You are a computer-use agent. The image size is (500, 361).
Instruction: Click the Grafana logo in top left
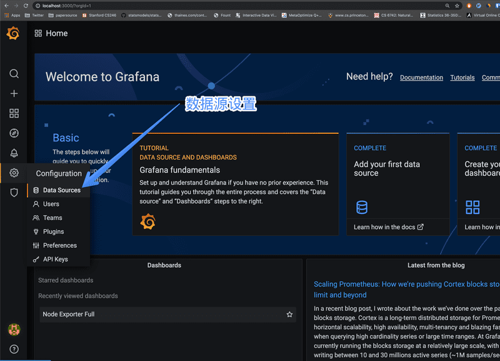tap(13, 33)
